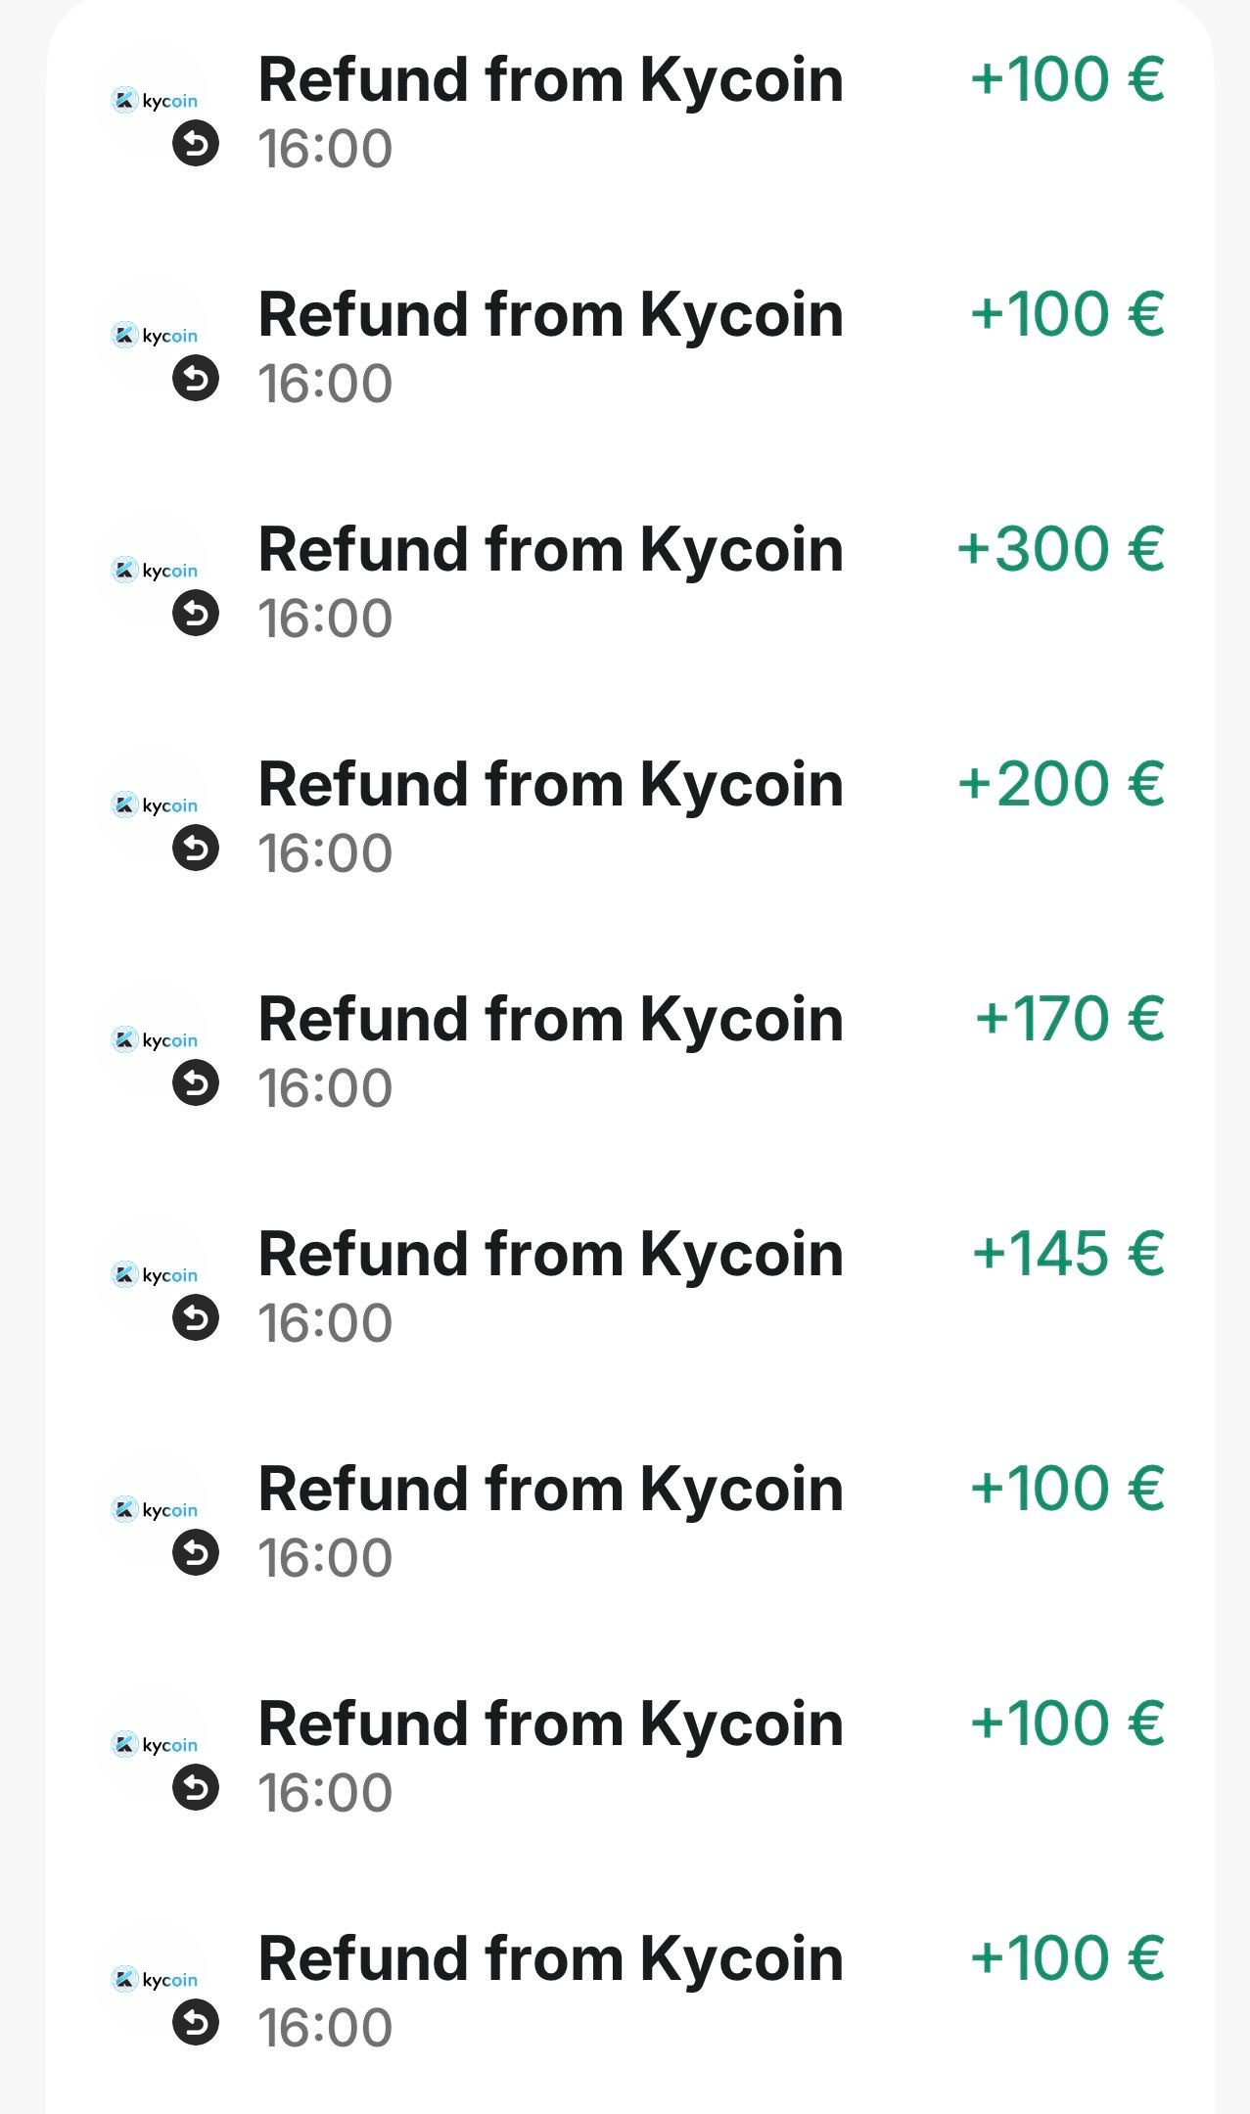The image size is (1250, 2114).
Task: Tap the refund arrow badge on the +300 € row
Action: pos(196,614)
